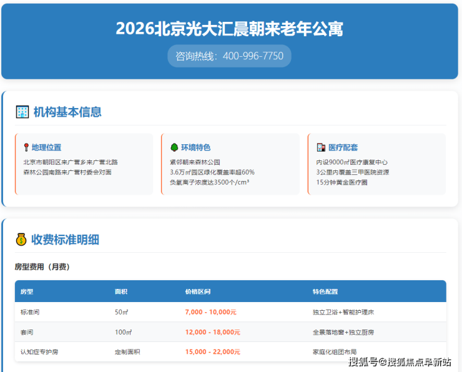Click the tree icon next to 环境特色
Image resolution: width=462 pixels, height=372 pixels.
tap(174, 148)
